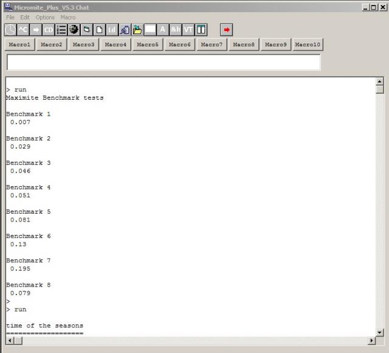Open the Options menu
The height and width of the screenshot is (353, 389).
[x=45, y=18]
